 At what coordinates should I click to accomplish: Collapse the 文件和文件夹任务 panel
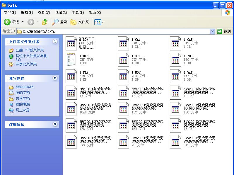[55, 42]
